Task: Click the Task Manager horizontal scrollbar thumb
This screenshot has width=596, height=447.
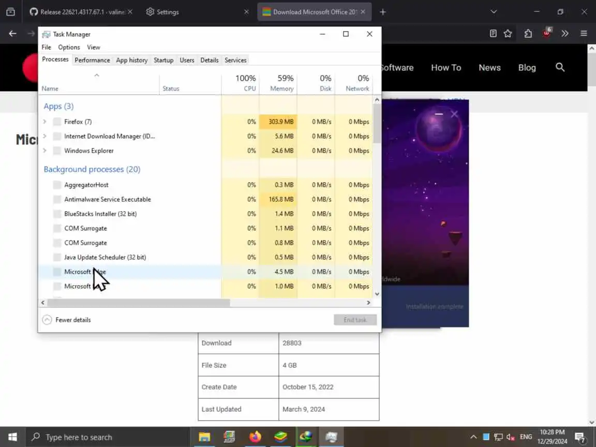Action: coord(139,303)
